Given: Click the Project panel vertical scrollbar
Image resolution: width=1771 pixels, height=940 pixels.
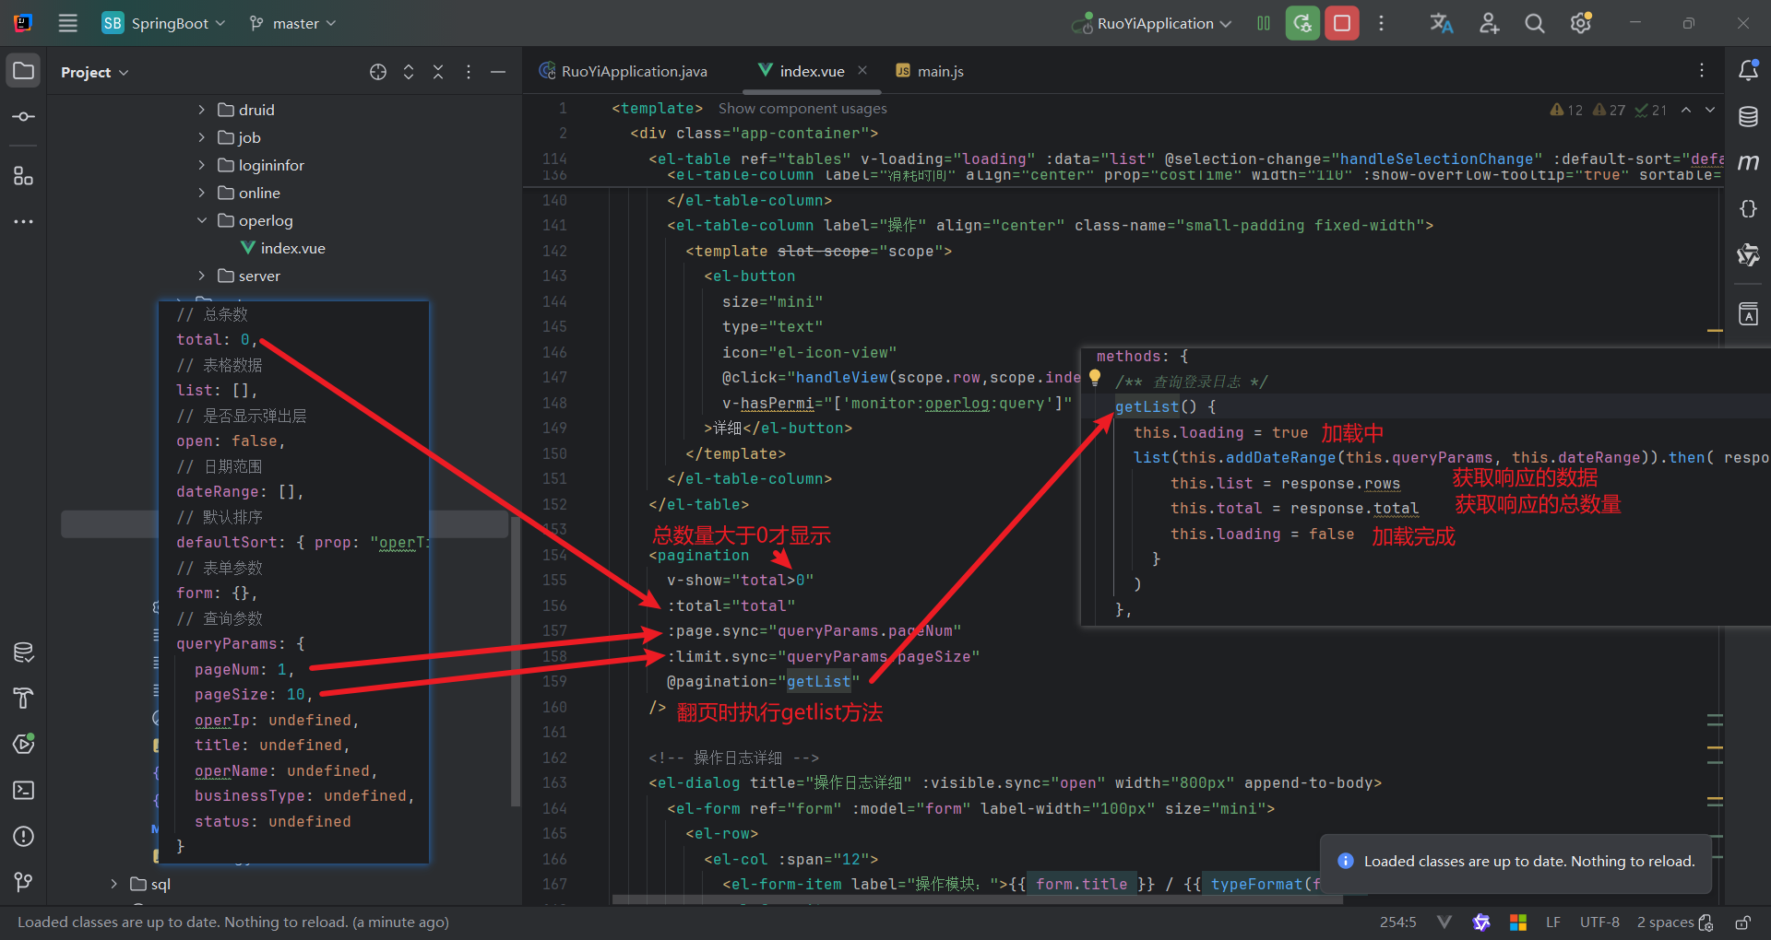Looking at the screenshot, I should [516, 659].
